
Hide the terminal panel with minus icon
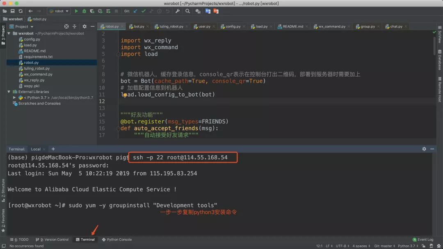432,149
